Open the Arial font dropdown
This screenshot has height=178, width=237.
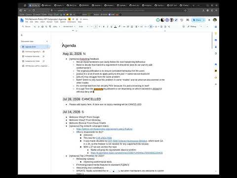pos(83,27)
